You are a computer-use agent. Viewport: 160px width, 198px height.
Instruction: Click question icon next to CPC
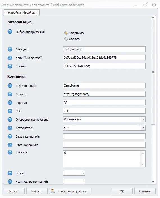coord(10,111)
